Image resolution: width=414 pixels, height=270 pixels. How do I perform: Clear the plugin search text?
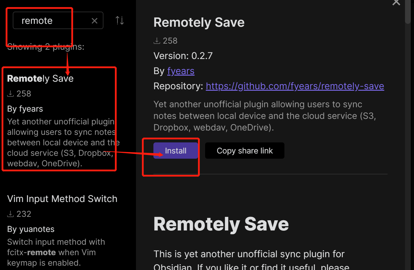click(x=94, y=21)
